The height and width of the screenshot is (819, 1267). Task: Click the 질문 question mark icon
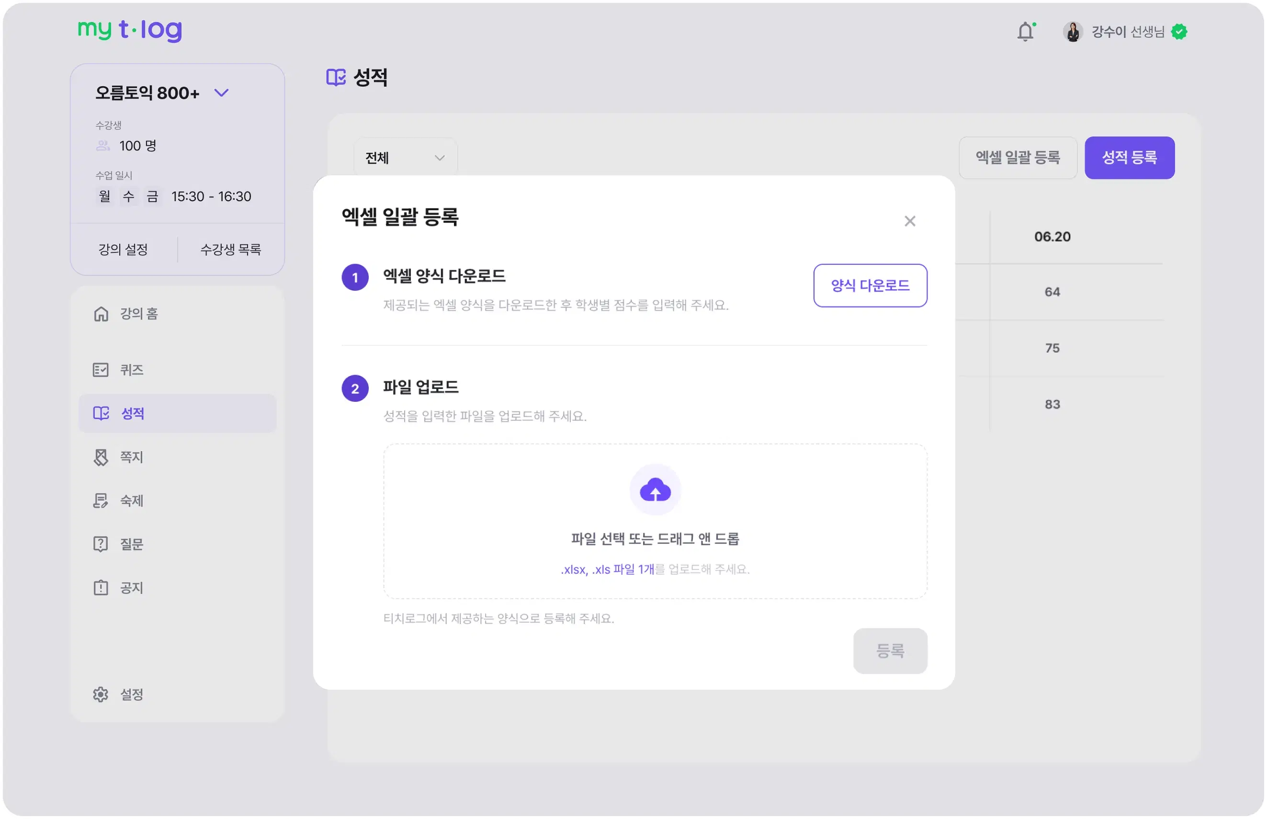[101, 544]
